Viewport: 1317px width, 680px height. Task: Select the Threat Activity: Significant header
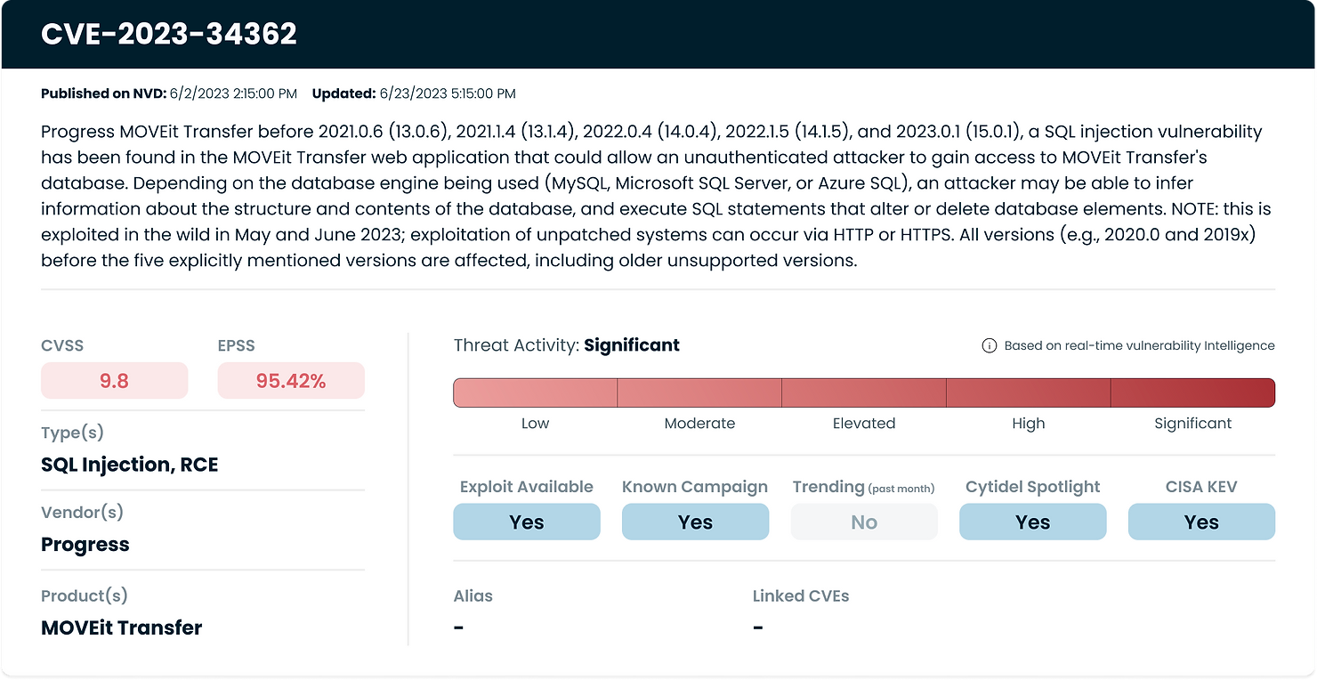tap(566, 345)
